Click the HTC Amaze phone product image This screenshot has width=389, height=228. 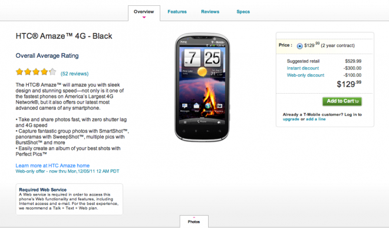point(202,87)
